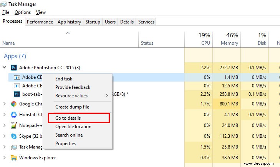The image size is (280, 167).
Task: Expand the Skype process group
Action: 5,136
